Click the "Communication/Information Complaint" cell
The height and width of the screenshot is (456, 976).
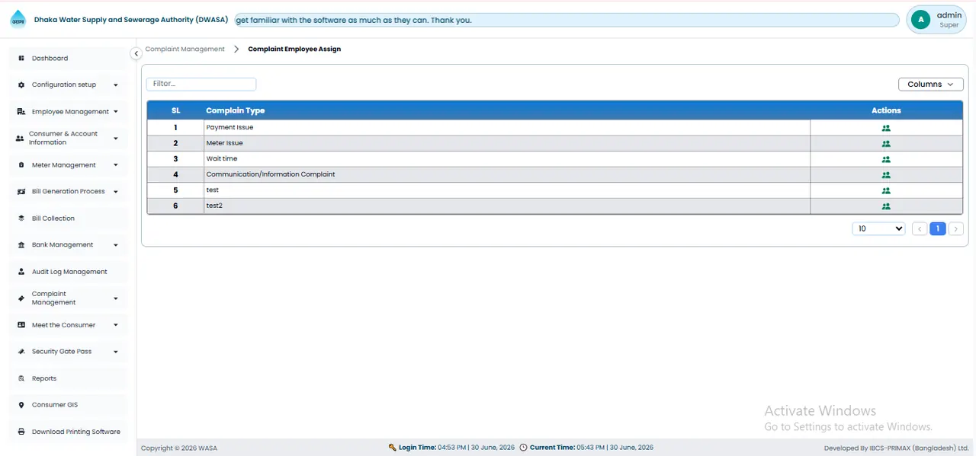(506, 174)
